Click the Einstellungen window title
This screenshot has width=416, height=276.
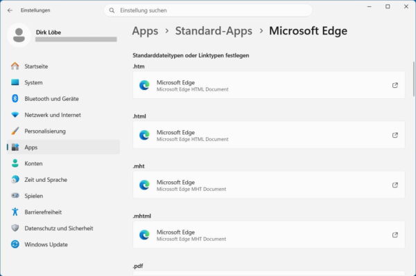point(35,10)
